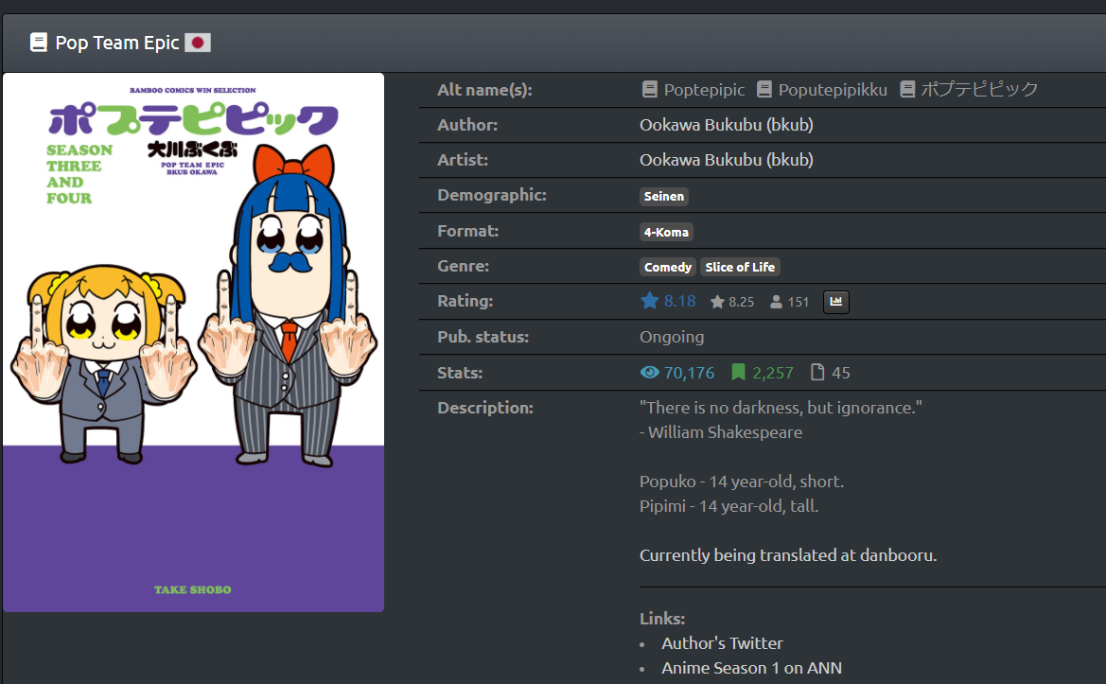Click the "There is no darkness, but ignorance." quote

[x=781, y=408]
